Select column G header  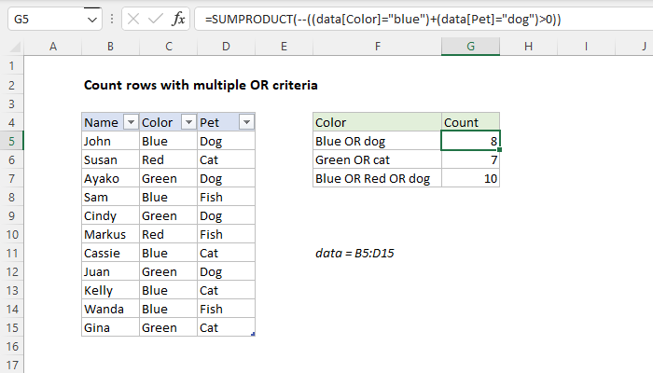(x=470, y=47)
